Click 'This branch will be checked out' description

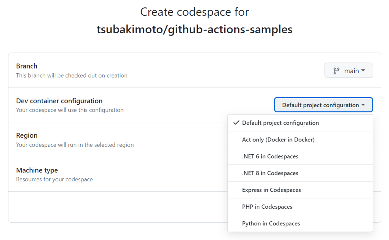pyautogui.click(x=72, y=75)
